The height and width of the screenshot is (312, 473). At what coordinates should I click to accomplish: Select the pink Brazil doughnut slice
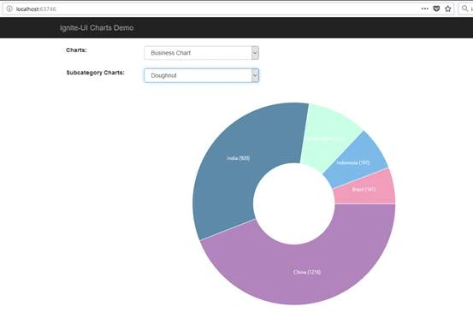pyautogui.click(x=364, y=189)
